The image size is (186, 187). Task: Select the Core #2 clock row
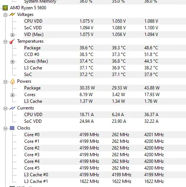[105, 148]
